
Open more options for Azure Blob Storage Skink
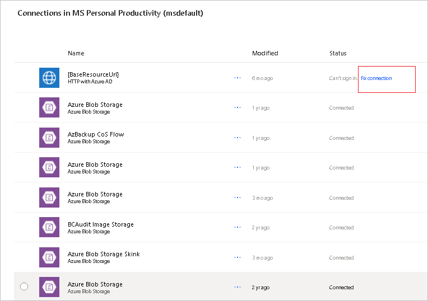pyautogui.click(x=238, y=257)
